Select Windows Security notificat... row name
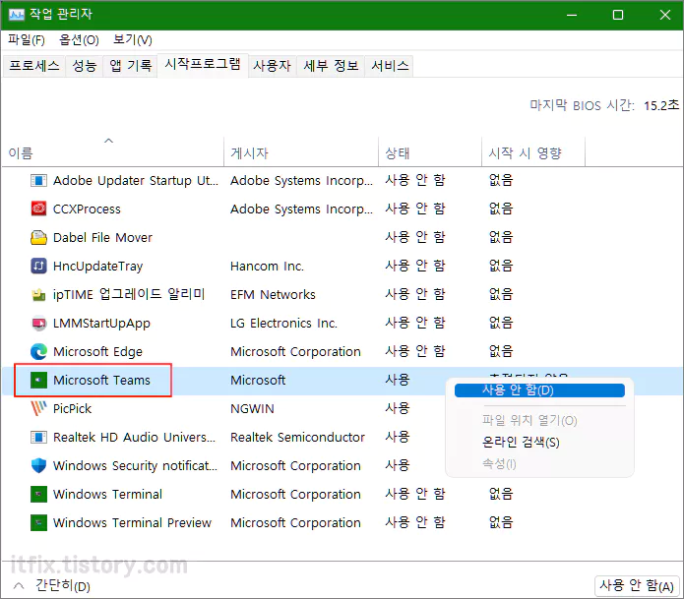 tap(135, 465)
